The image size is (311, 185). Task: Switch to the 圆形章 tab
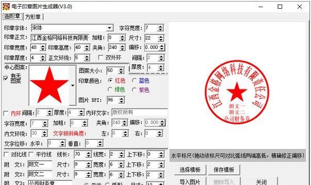coord(13,16)
